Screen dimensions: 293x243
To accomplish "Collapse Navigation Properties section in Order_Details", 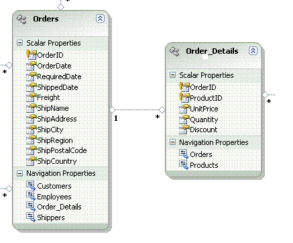I will pos(173,142).
